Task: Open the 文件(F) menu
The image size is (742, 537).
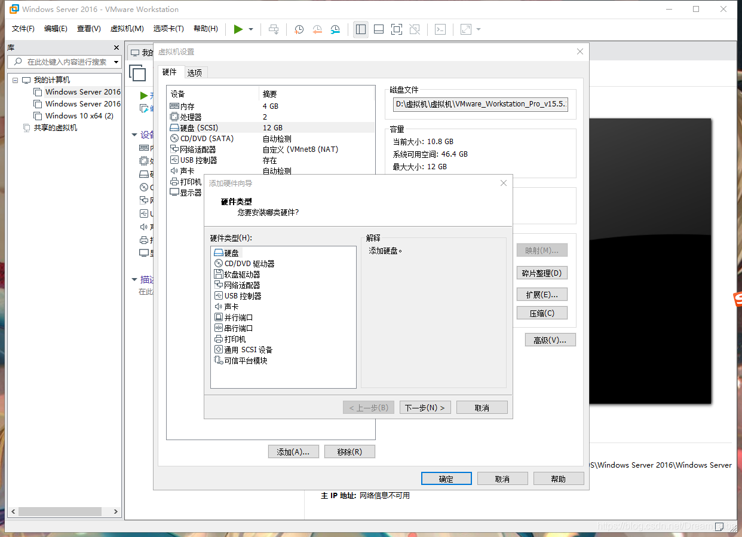Action: pyautogui.click(x=23, y=29)
